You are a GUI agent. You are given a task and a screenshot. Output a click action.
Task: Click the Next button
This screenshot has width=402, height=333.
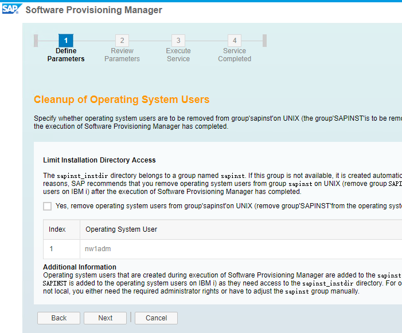(105, 318)
